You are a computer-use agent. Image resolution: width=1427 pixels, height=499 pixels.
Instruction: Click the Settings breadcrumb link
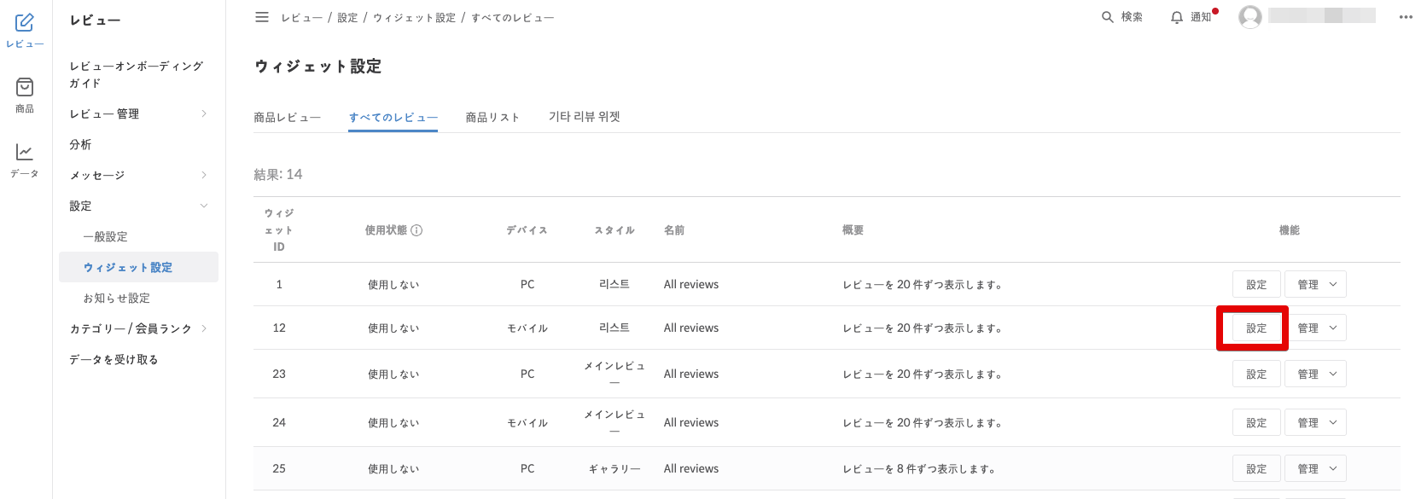pos(347,18)
